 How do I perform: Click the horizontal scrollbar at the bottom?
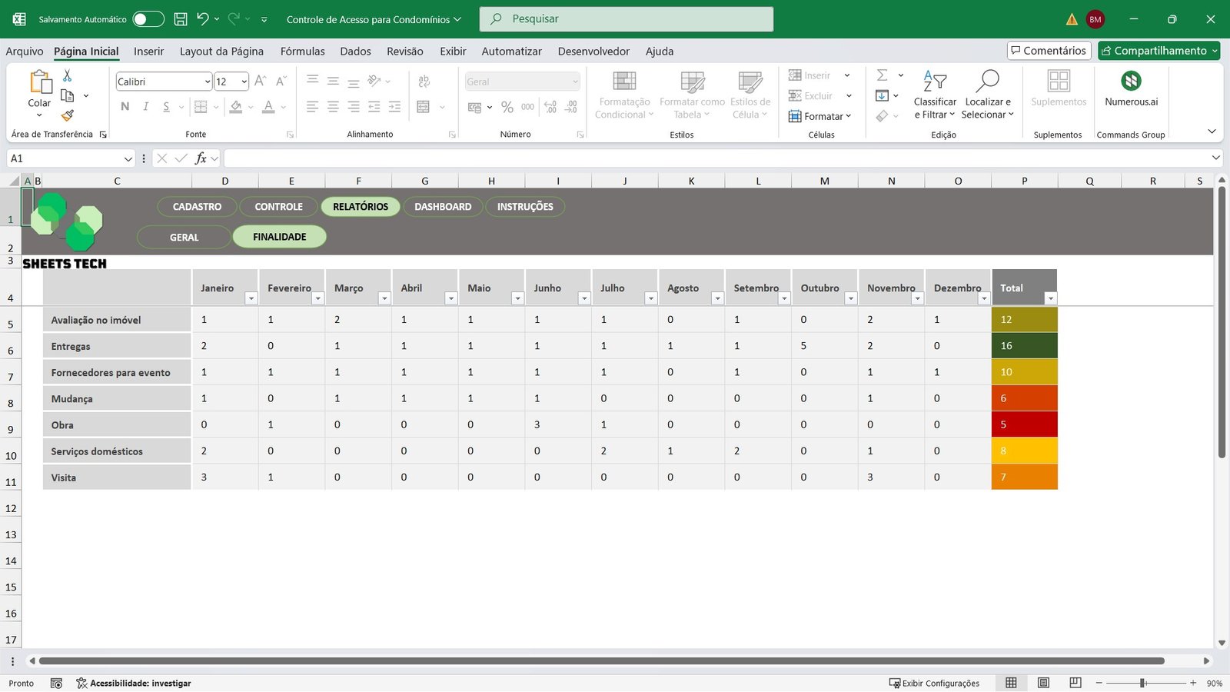click(x=601, y=660)
